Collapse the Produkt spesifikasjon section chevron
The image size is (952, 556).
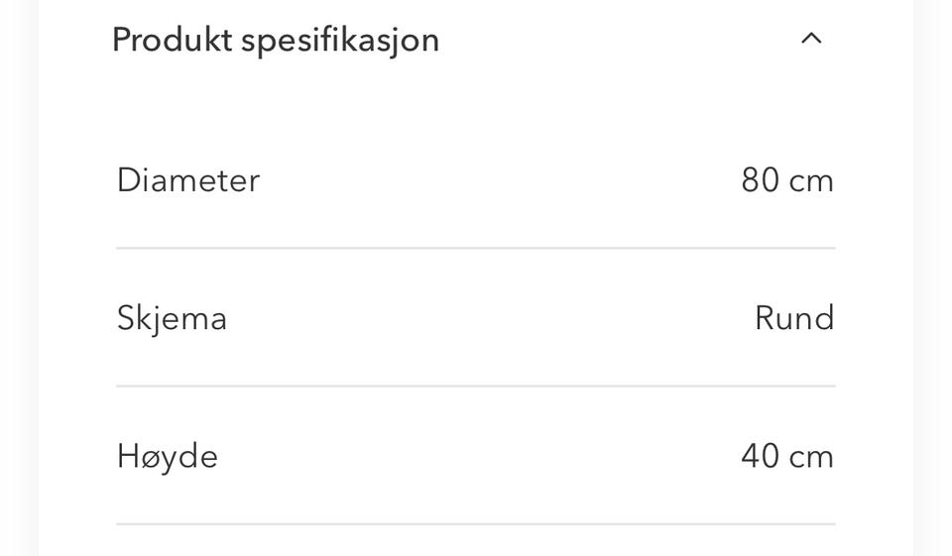(811, 40)
